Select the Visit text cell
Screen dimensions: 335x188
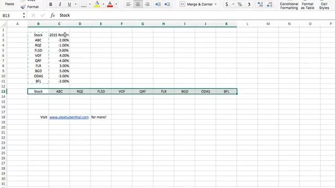[x=38, y=117]
